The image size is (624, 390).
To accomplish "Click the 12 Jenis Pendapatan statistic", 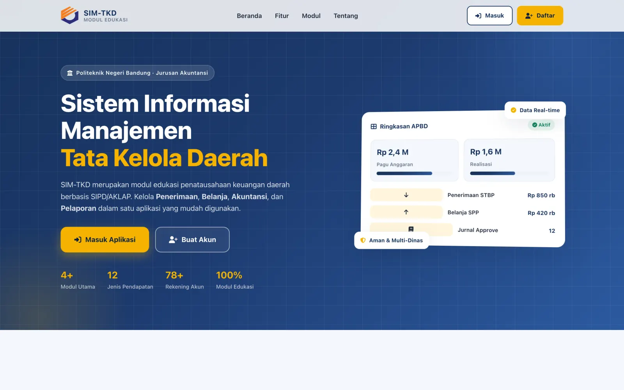I will [130, 280].
